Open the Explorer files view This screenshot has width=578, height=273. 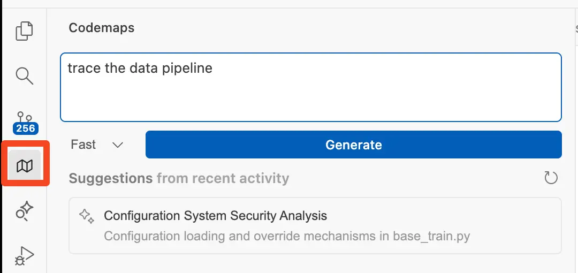[x=25, y=31]
